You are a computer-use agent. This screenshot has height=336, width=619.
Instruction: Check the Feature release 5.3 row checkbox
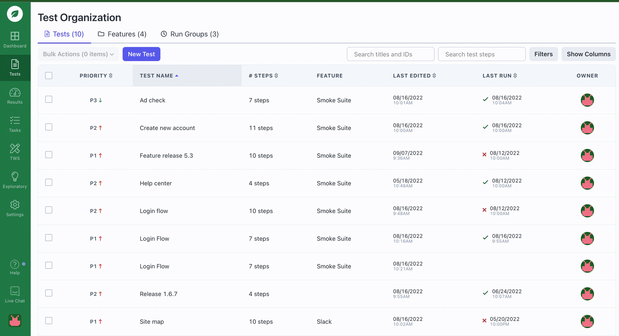point(49,155)
